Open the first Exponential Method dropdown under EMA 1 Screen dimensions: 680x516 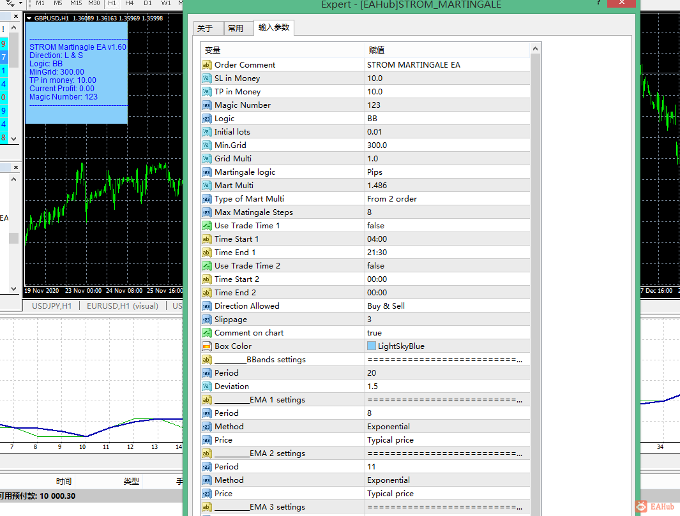click(447, 427)
